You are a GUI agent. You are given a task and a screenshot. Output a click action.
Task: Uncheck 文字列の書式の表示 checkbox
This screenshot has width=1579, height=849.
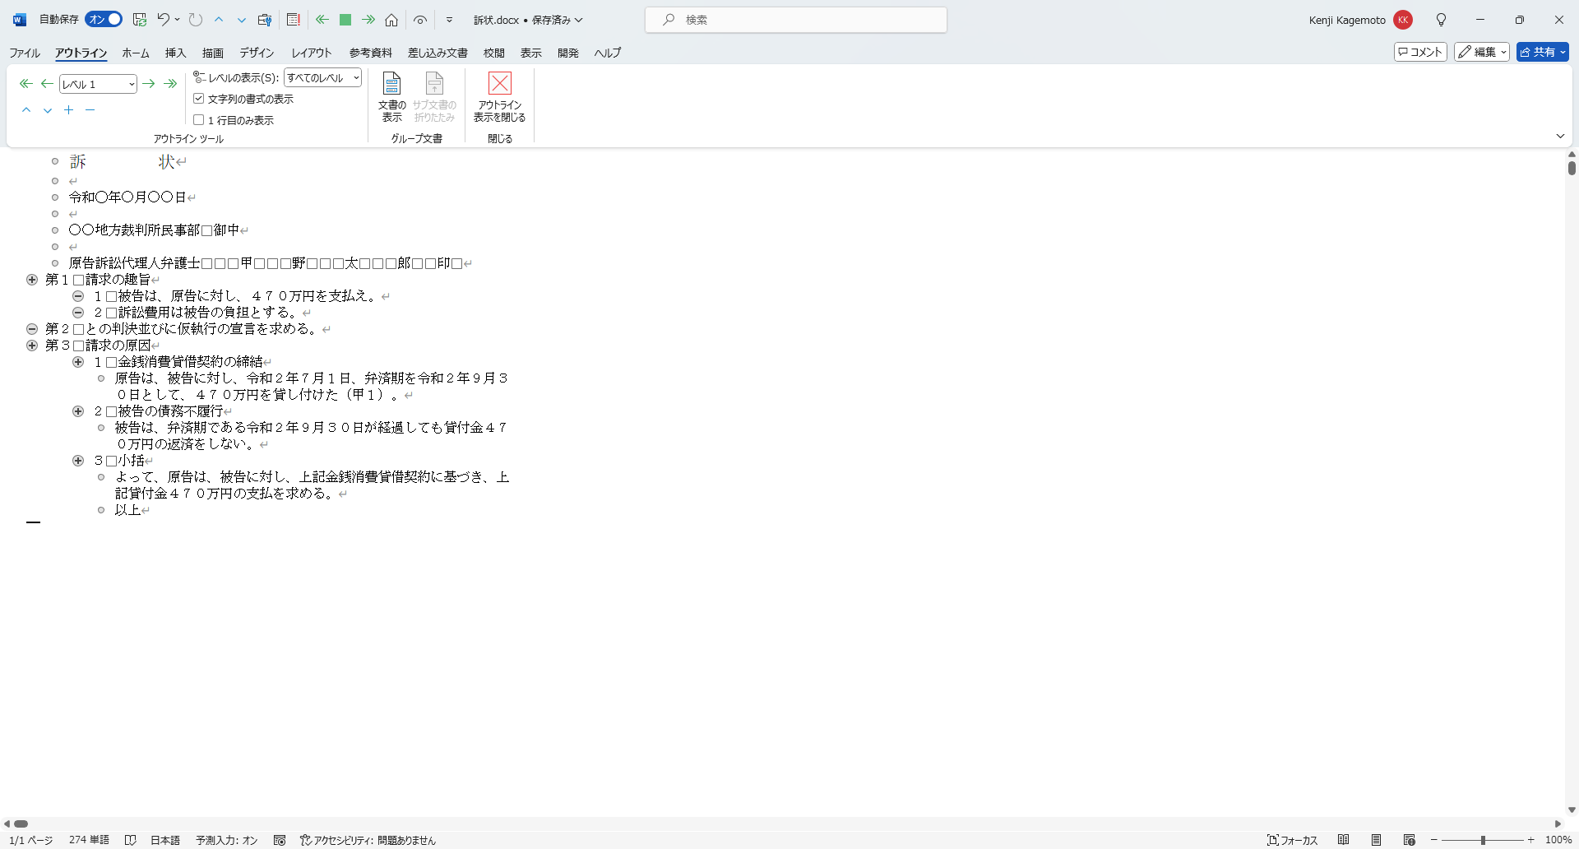click(199, 99)
